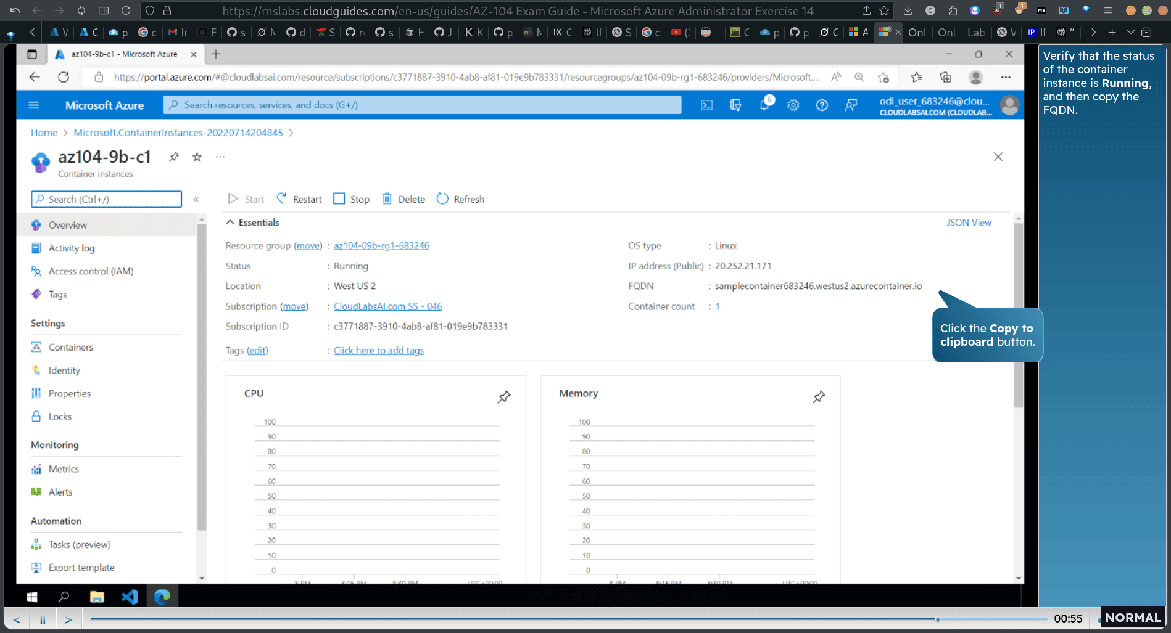
Task: Open the JSON View link
Action: (969, 223)
